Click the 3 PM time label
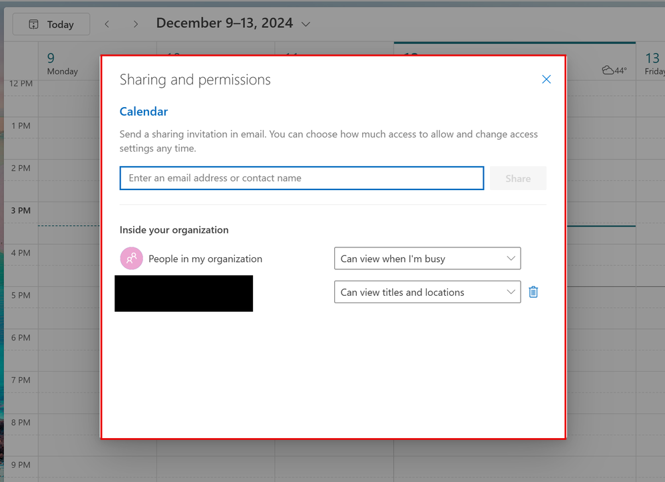 pyautogui.click(x=21, y=211)
